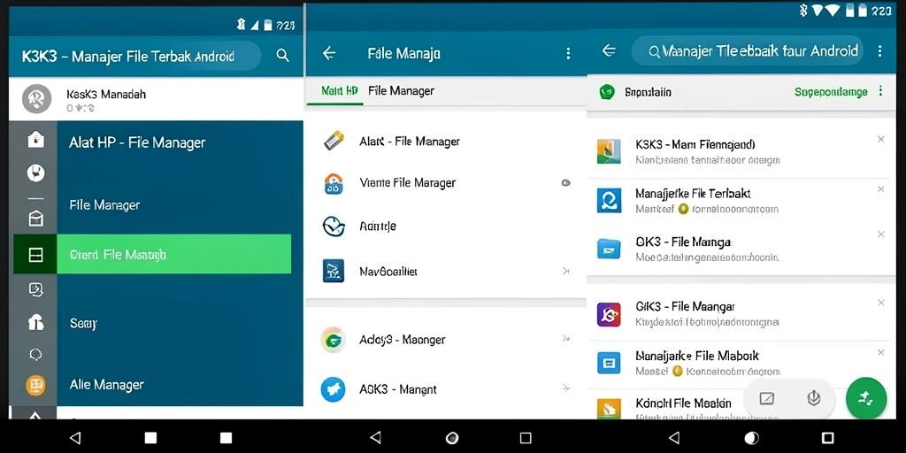Tap Android recents square under right panel

pos(827,437)
